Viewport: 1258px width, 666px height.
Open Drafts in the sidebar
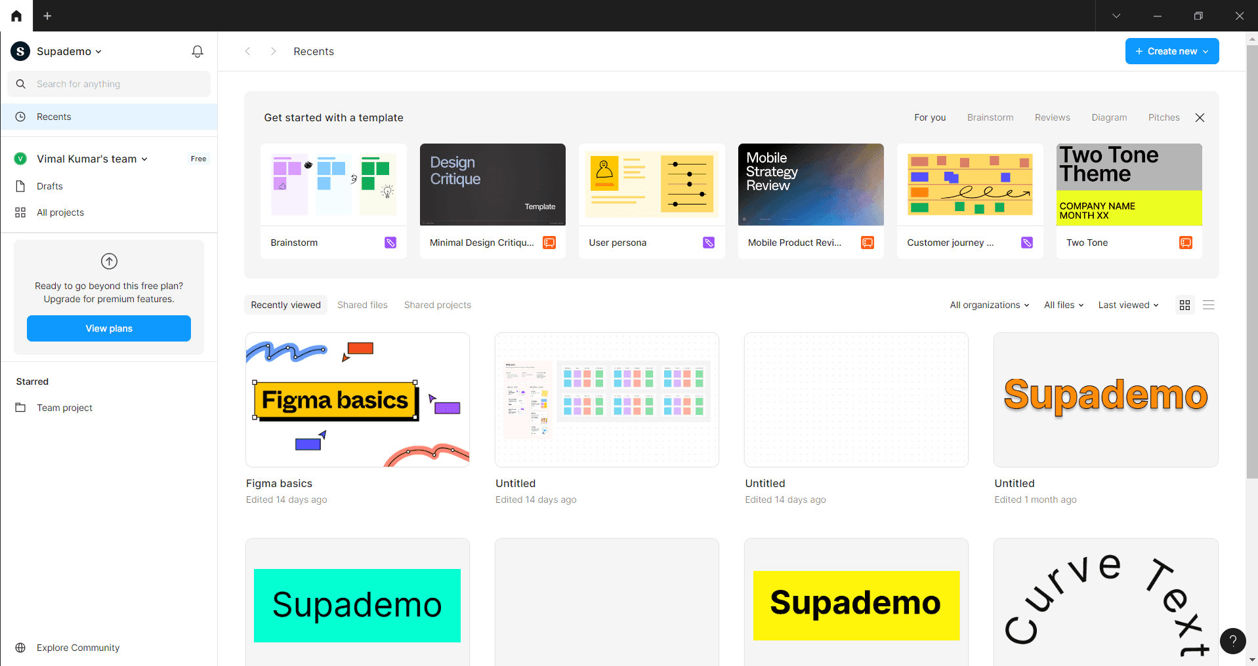coord(50,186)
